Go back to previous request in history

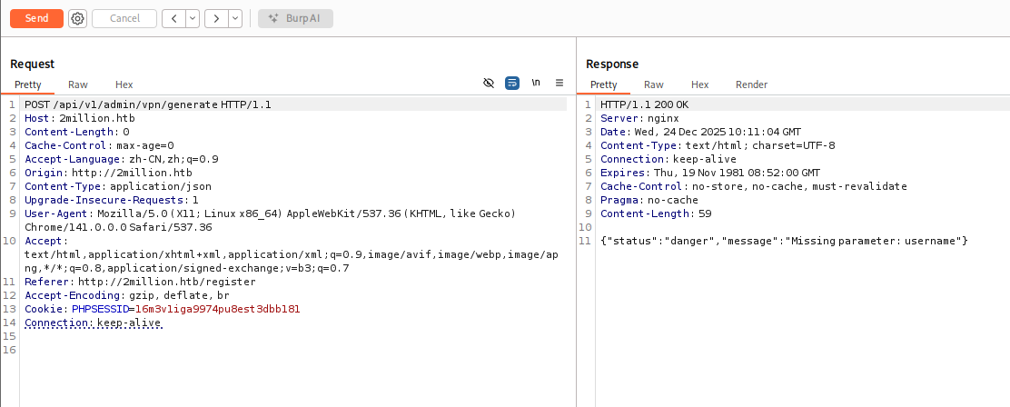(173, 18)
